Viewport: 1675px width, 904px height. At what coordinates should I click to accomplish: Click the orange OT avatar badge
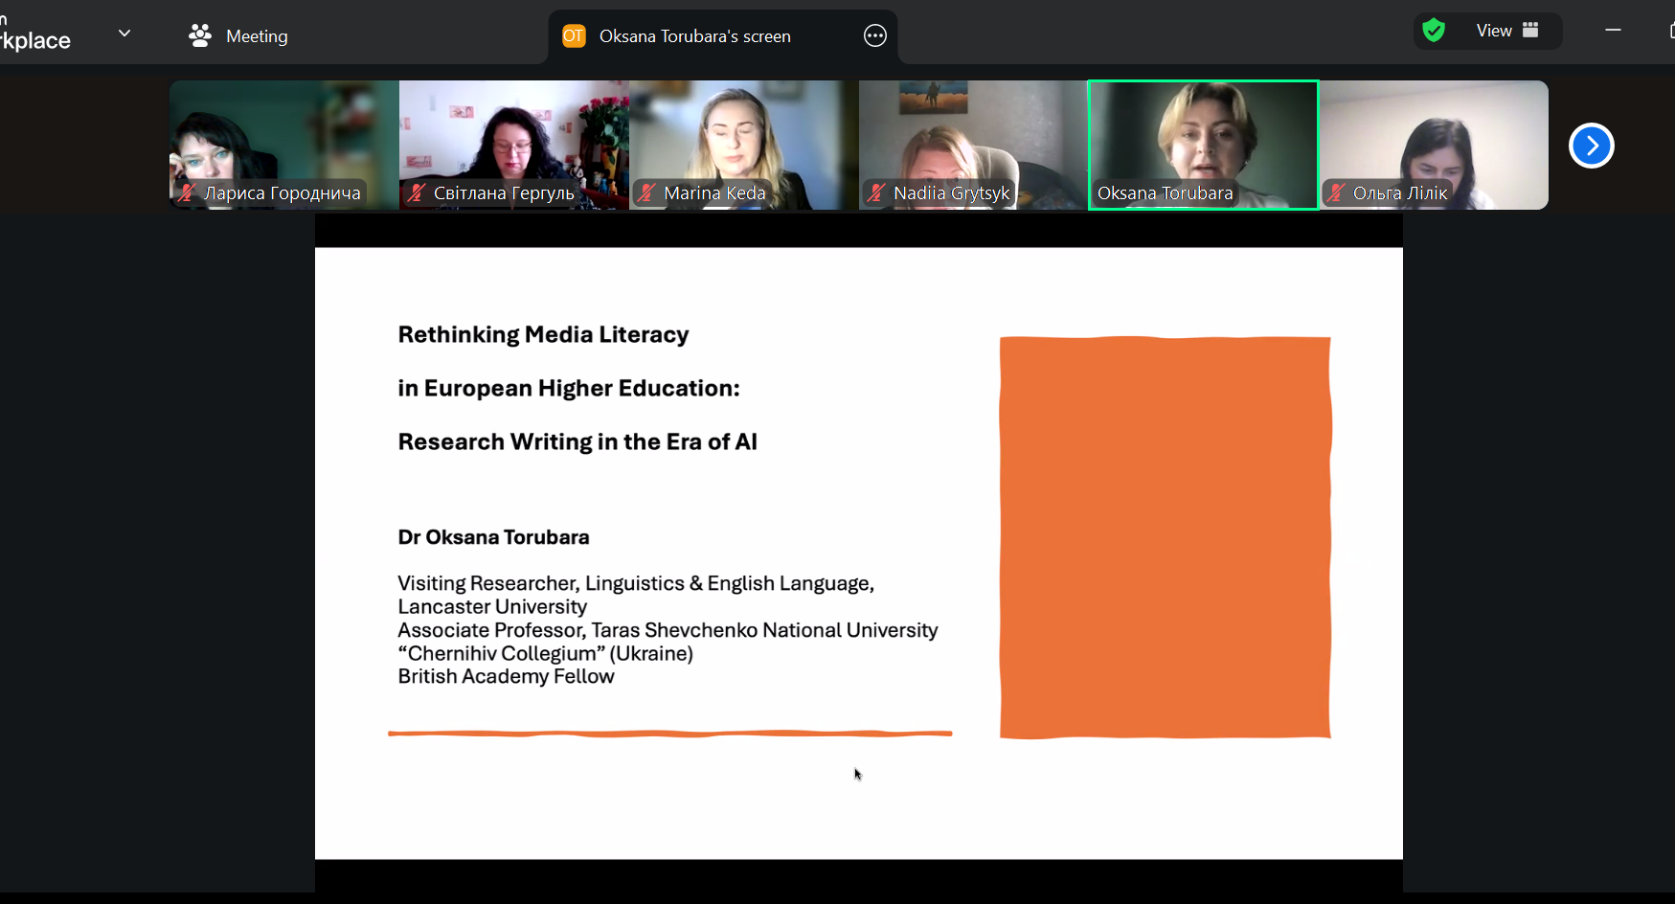574,36
